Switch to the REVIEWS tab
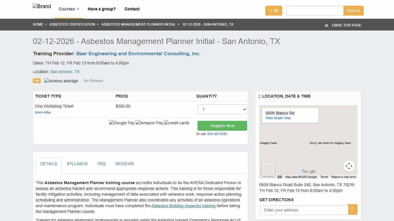 124,164
